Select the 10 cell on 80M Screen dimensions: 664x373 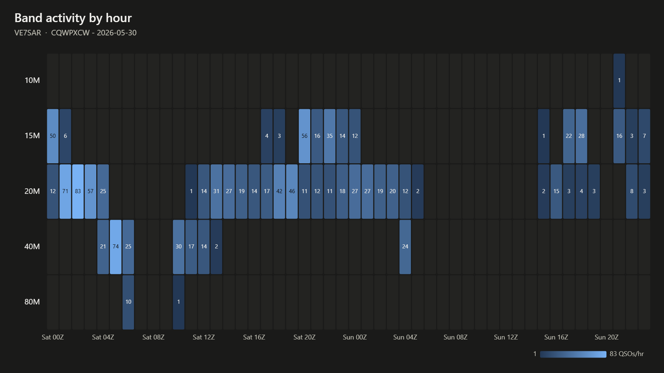point(128,302)
